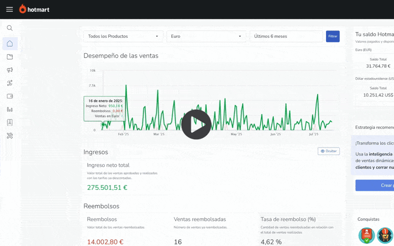Click the Conquistas heading
This screenshot has height=246, width=394.
tap(368, 219)
